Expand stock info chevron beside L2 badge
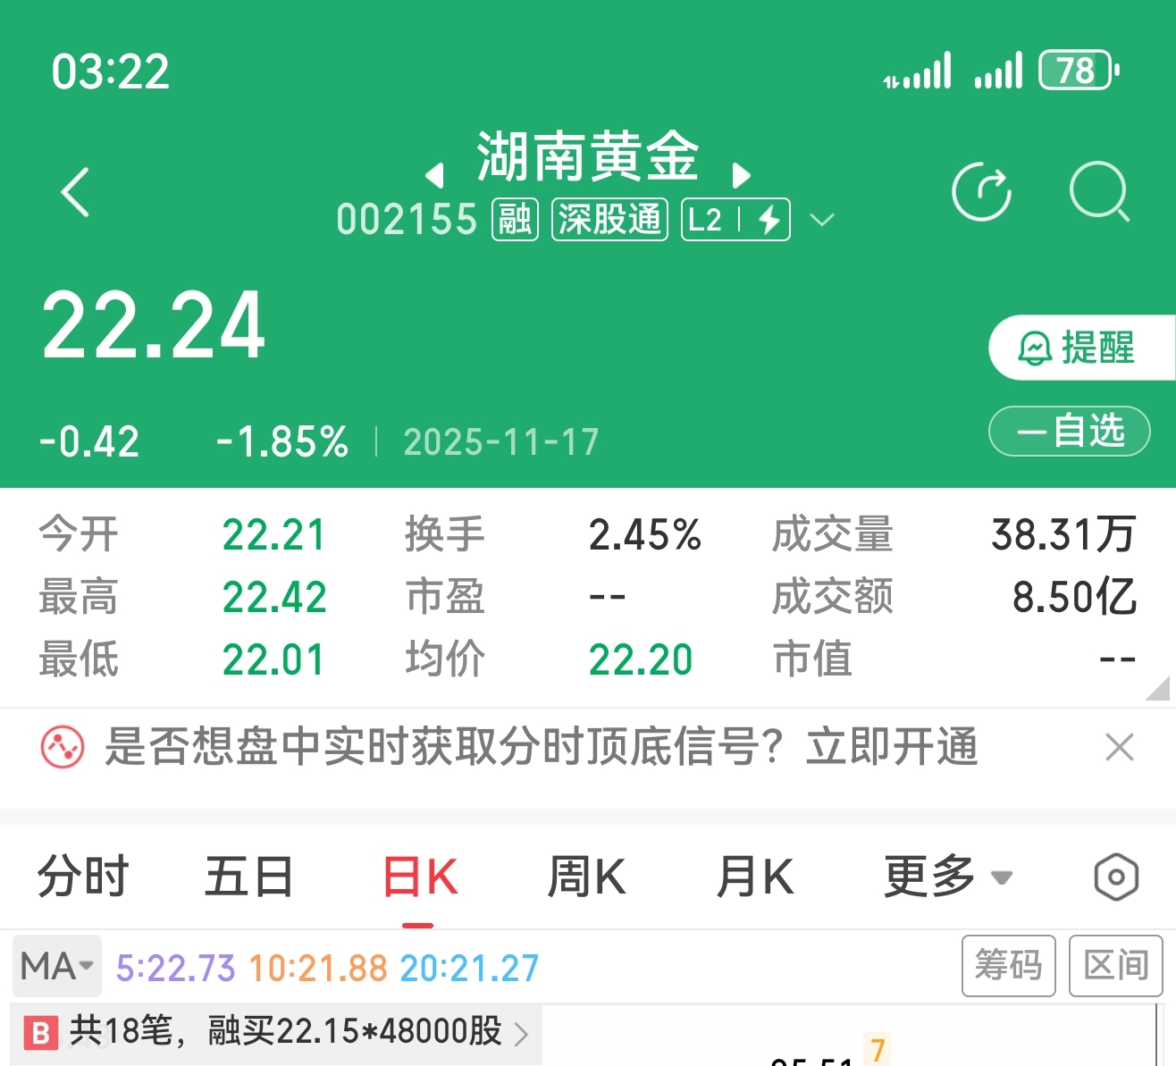 tap(822, 220)
